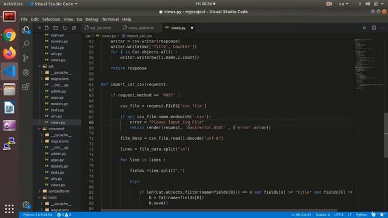Launch Firefox from the dock
Viewport: 388px width, 218px height.
[10, 53]
